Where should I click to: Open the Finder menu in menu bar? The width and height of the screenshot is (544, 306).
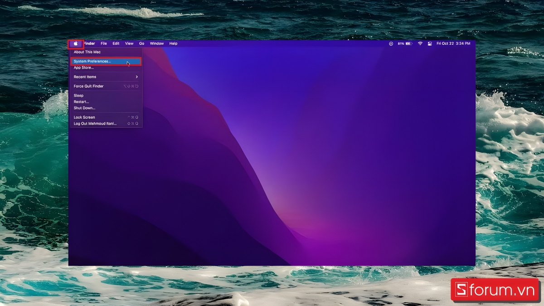tap(89, 44)
